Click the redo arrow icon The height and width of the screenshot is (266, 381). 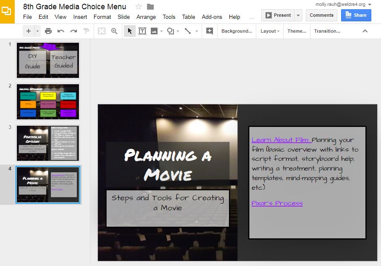pos(74,31)
